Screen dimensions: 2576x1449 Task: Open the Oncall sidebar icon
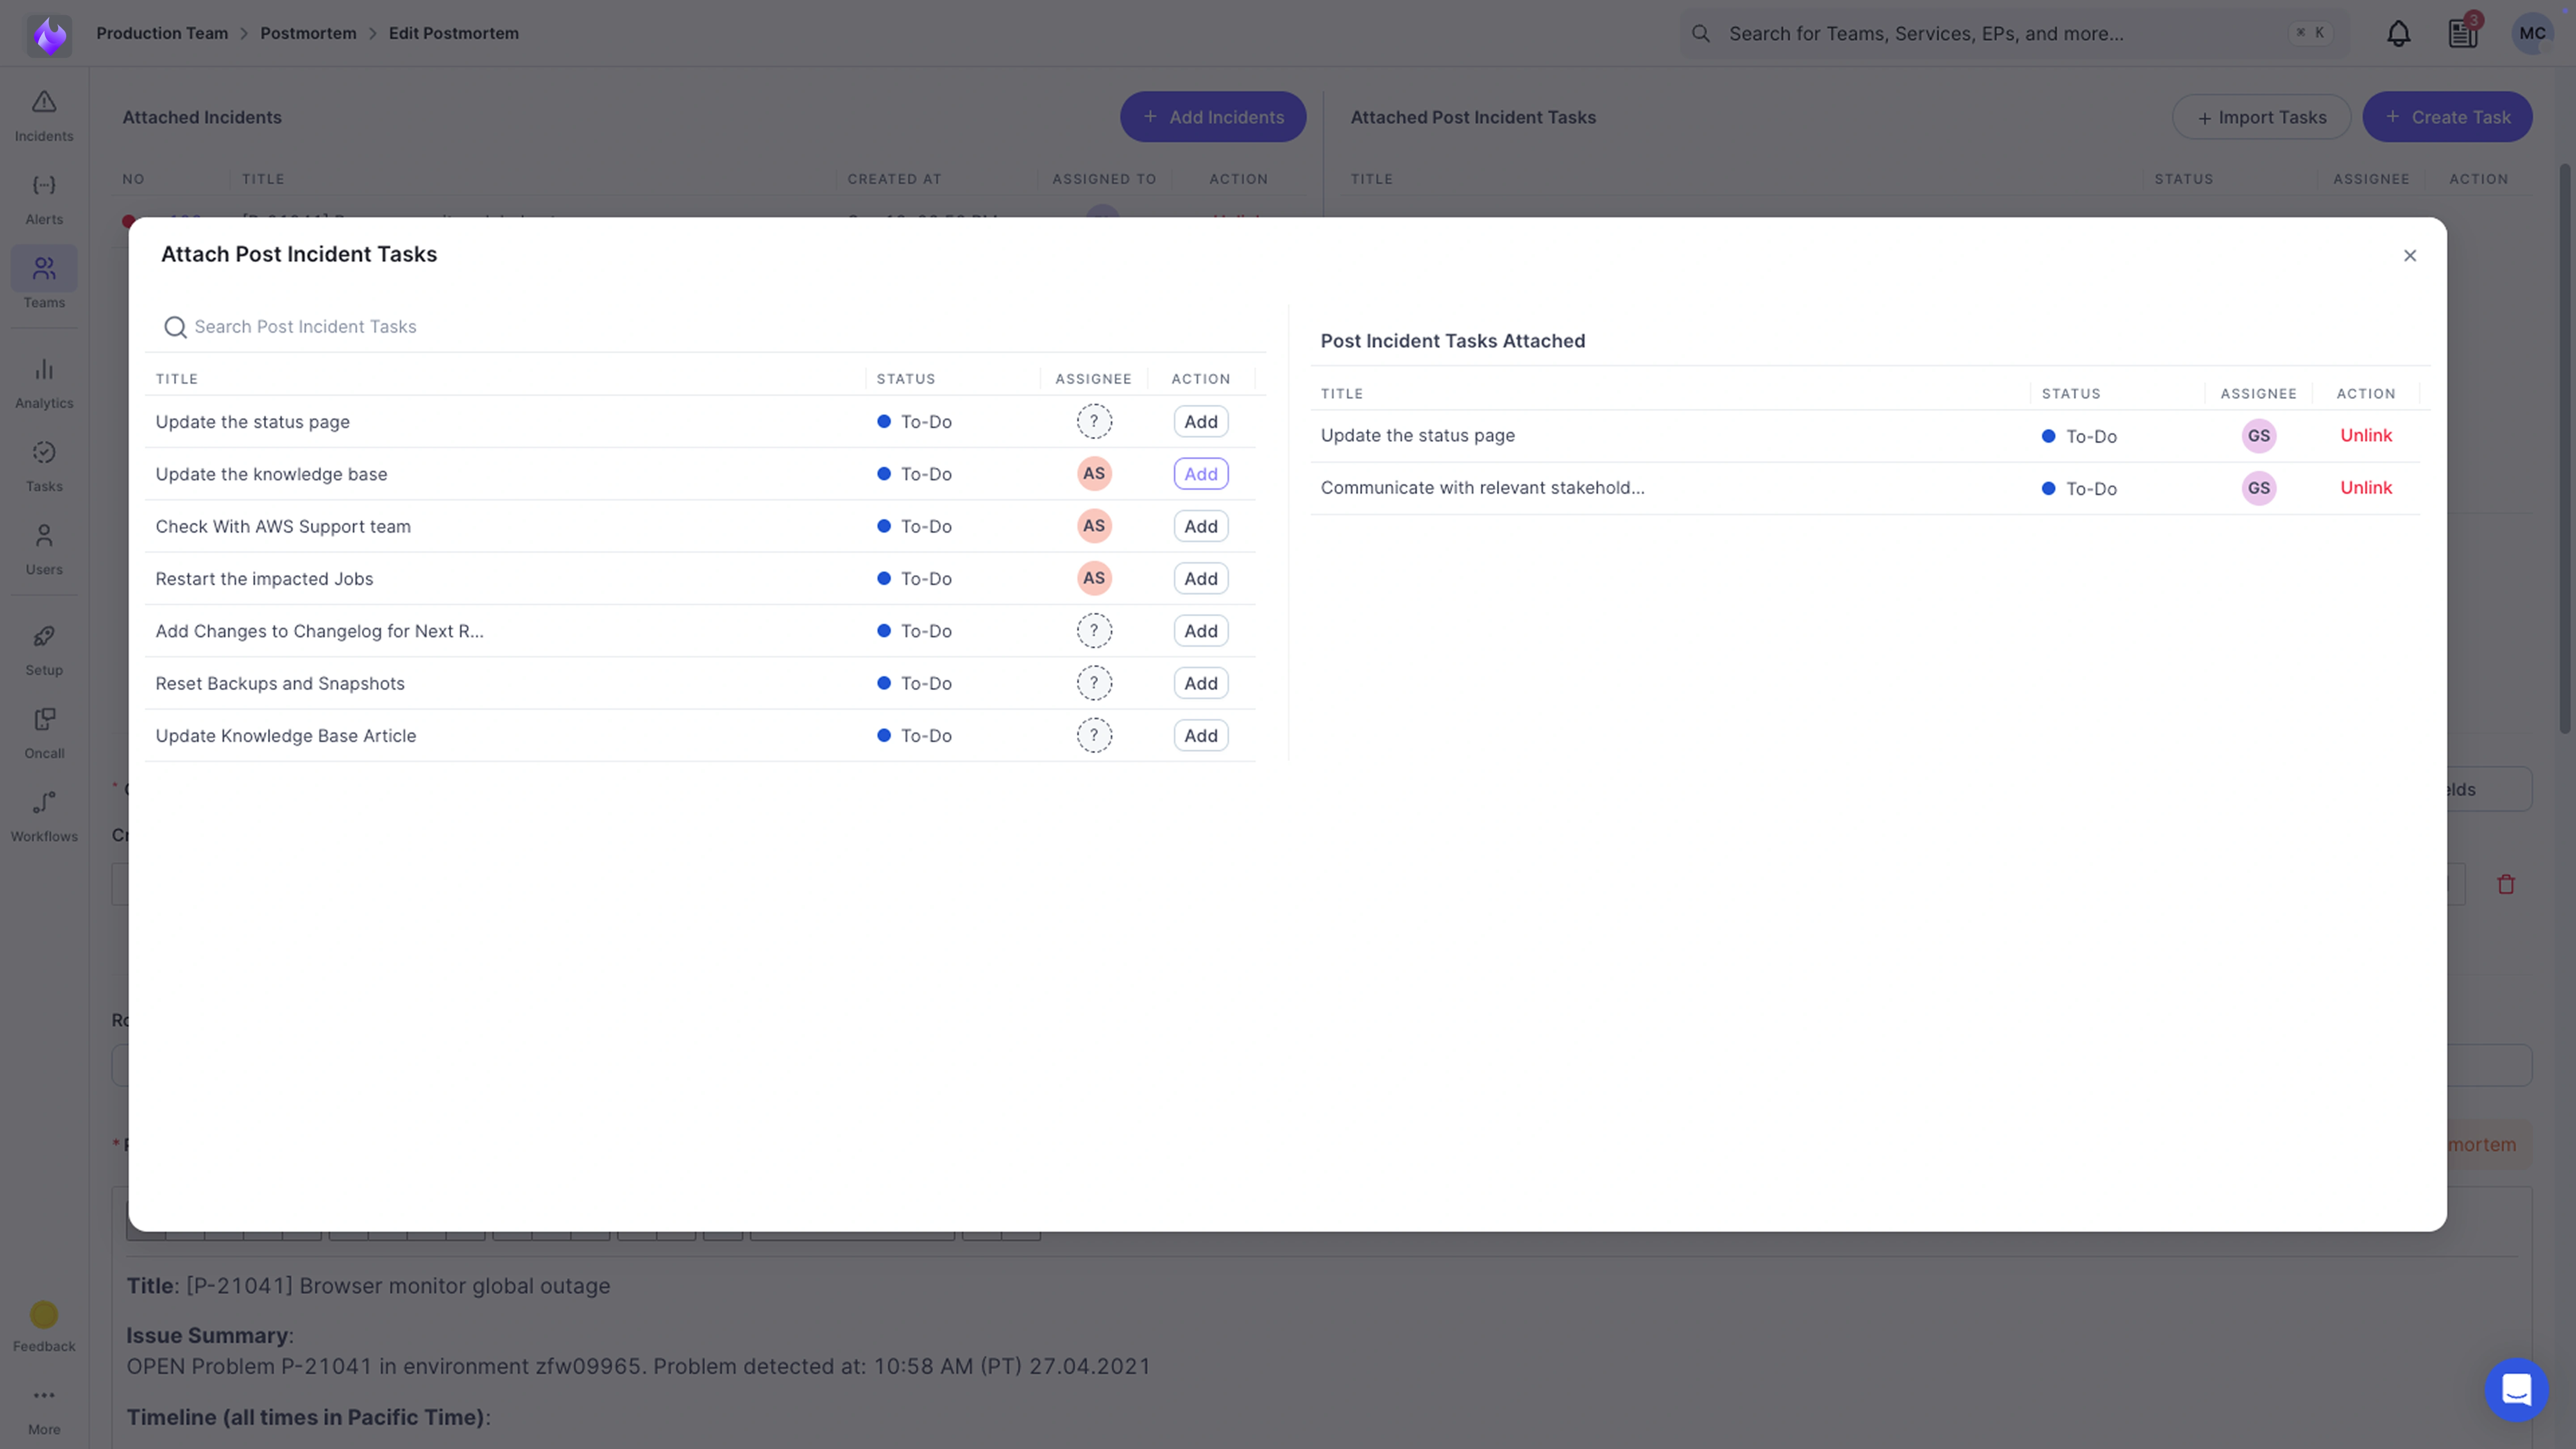click(x=44, y=732)
